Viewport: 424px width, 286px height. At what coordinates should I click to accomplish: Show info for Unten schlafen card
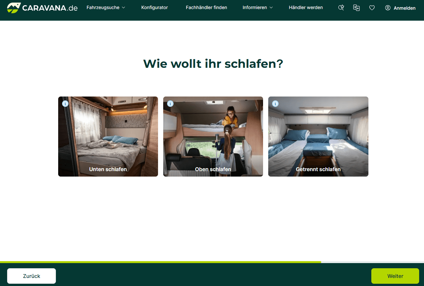pos(65,104)
